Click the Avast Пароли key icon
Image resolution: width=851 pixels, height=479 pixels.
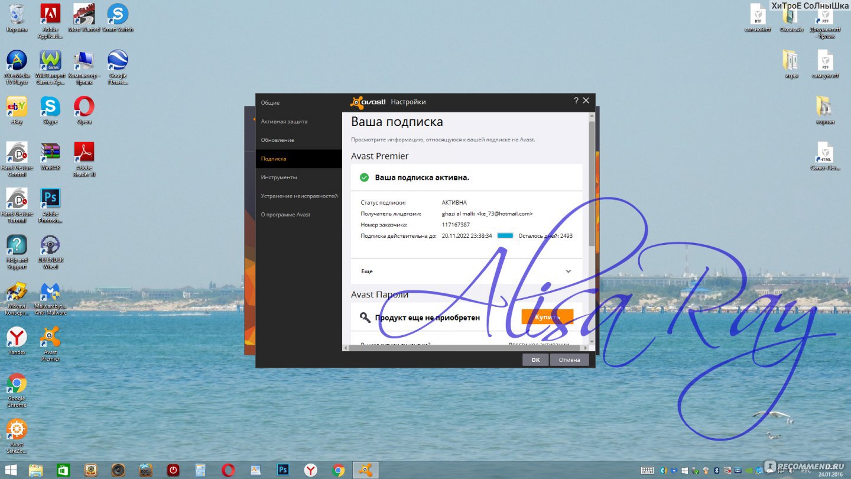(x=365, y=318)
